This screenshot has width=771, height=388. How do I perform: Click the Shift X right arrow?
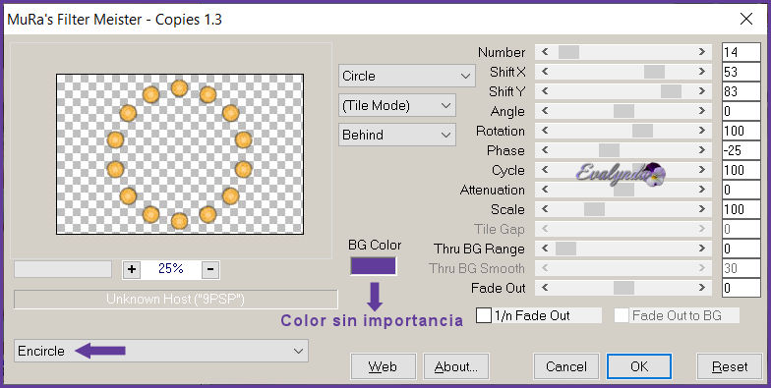point(702,72)
